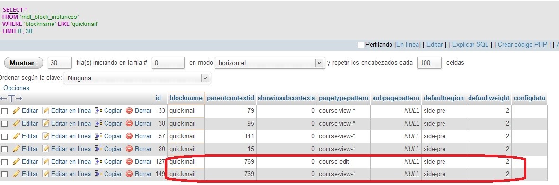
Task: Sort by pagetypepattern column header
Action: point(343,98)
